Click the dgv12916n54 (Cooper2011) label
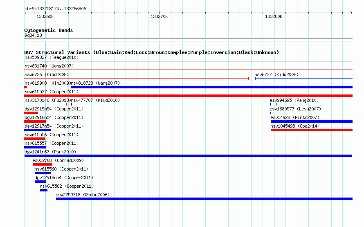364x227 pixels. coord(54,117)
